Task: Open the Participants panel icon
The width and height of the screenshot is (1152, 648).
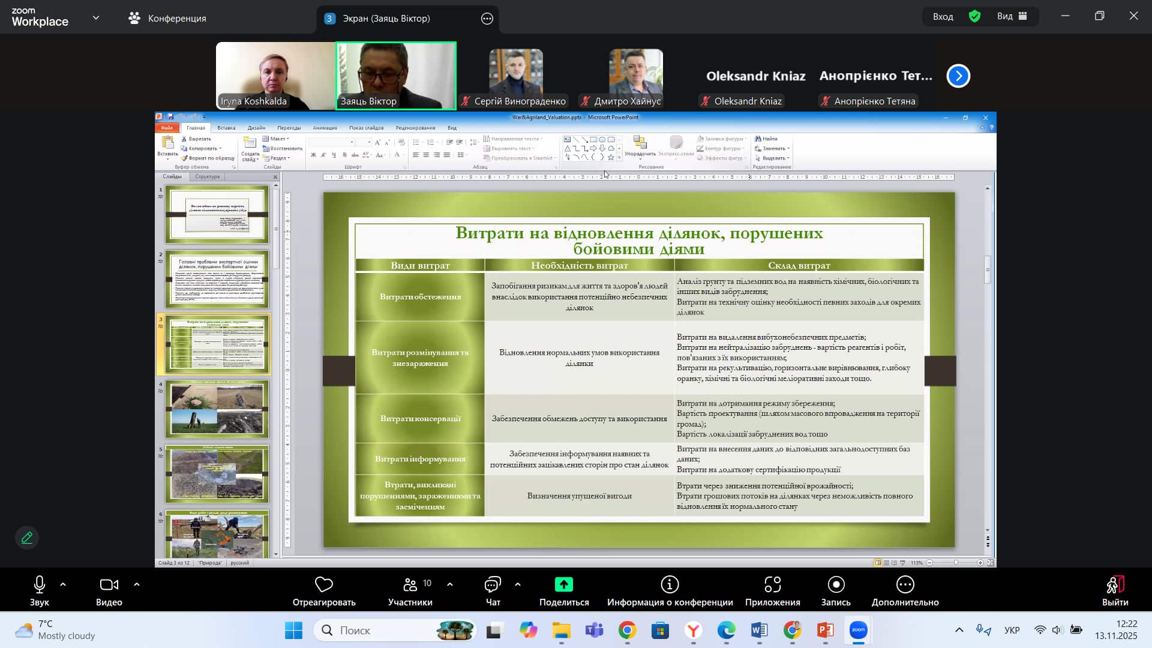Action: click(410, 584)
